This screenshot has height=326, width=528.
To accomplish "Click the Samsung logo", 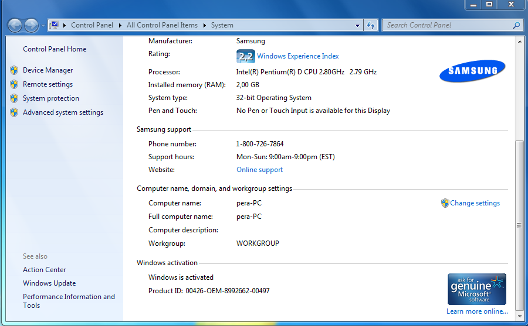I will [472, 71].
